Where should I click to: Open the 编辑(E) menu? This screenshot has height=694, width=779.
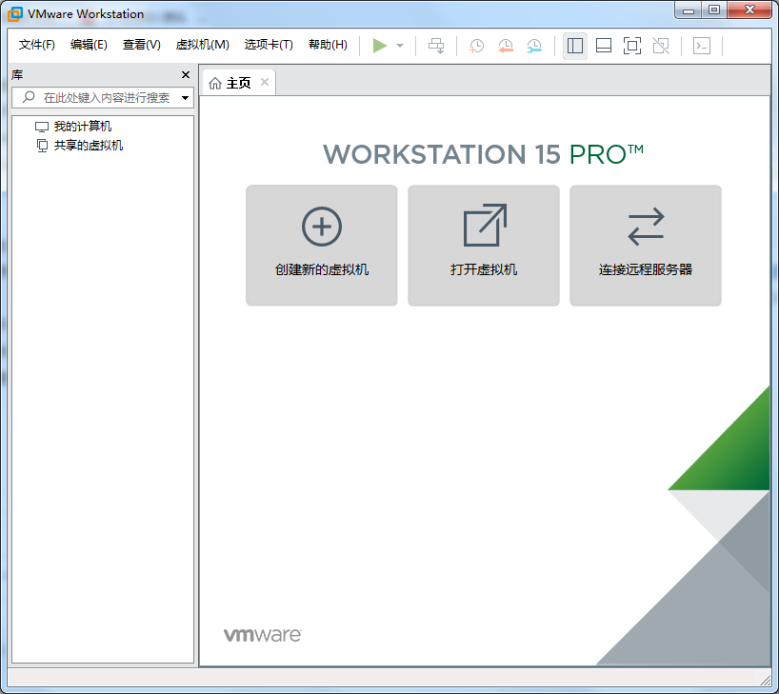[89, 45]
